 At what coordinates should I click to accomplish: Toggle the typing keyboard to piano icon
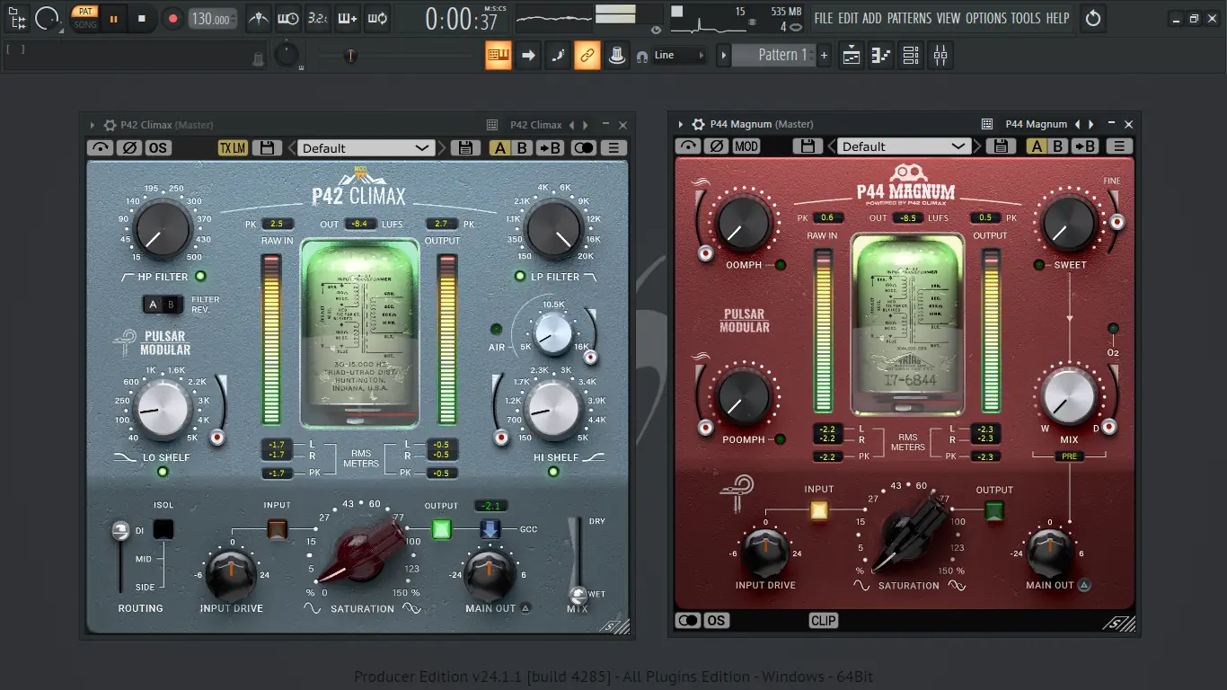[x=499, y=56]
